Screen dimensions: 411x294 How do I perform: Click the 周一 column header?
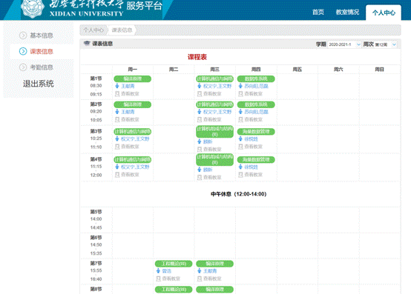click(132, 70)
